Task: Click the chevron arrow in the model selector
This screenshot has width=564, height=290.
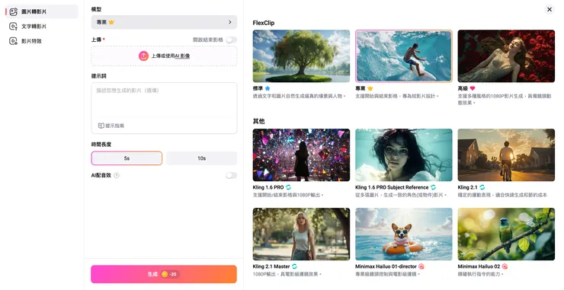Action: tap(230, 22)
